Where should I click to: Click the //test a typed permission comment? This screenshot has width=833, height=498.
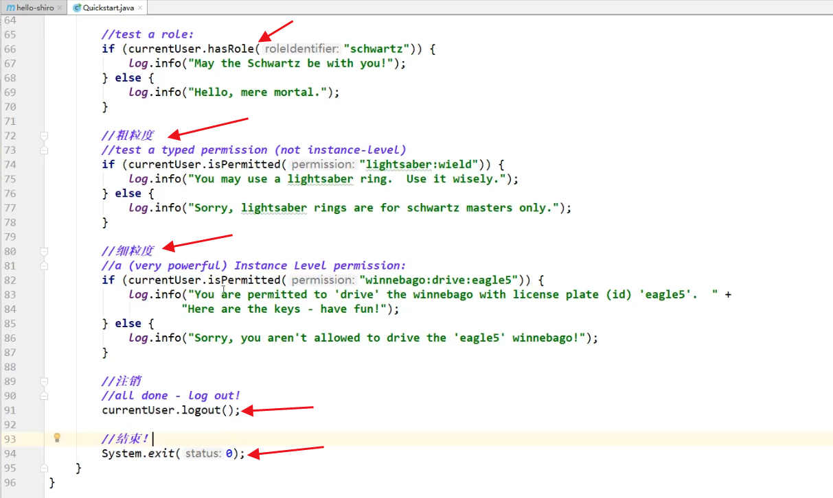(254, 150)
